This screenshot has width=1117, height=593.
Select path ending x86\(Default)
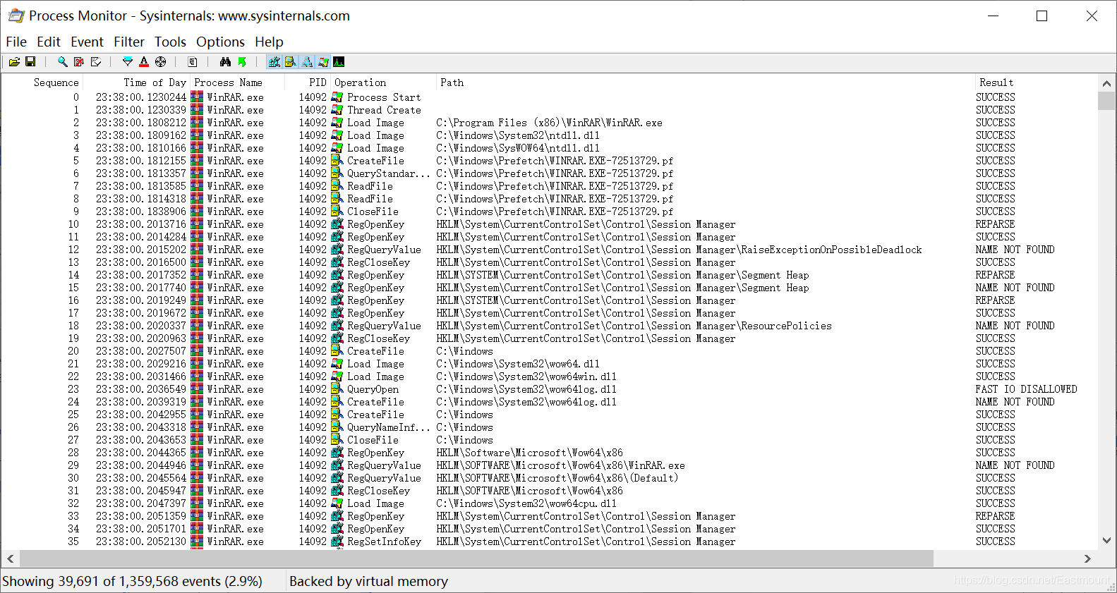coord(557,478)
